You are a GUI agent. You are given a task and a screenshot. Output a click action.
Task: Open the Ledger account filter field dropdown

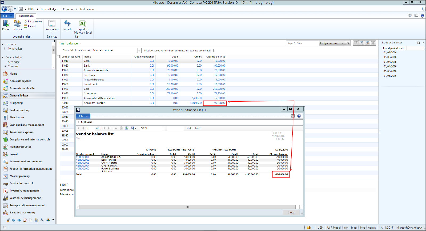tap(342, 43)
